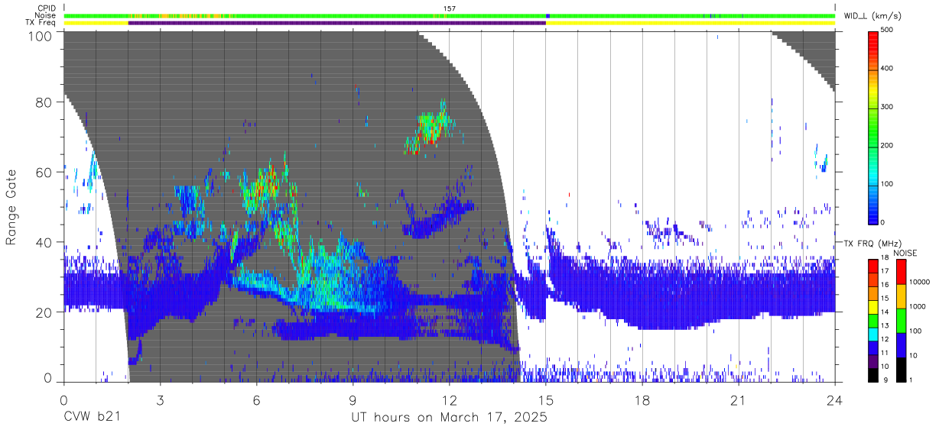The height and width of the screenshot is (433, 939).
Task: Click the 'Range Gate' y-axis title
Action: tap(11, 207)
